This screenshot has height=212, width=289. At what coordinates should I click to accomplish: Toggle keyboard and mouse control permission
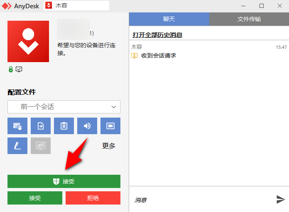[x=17, y=126]
